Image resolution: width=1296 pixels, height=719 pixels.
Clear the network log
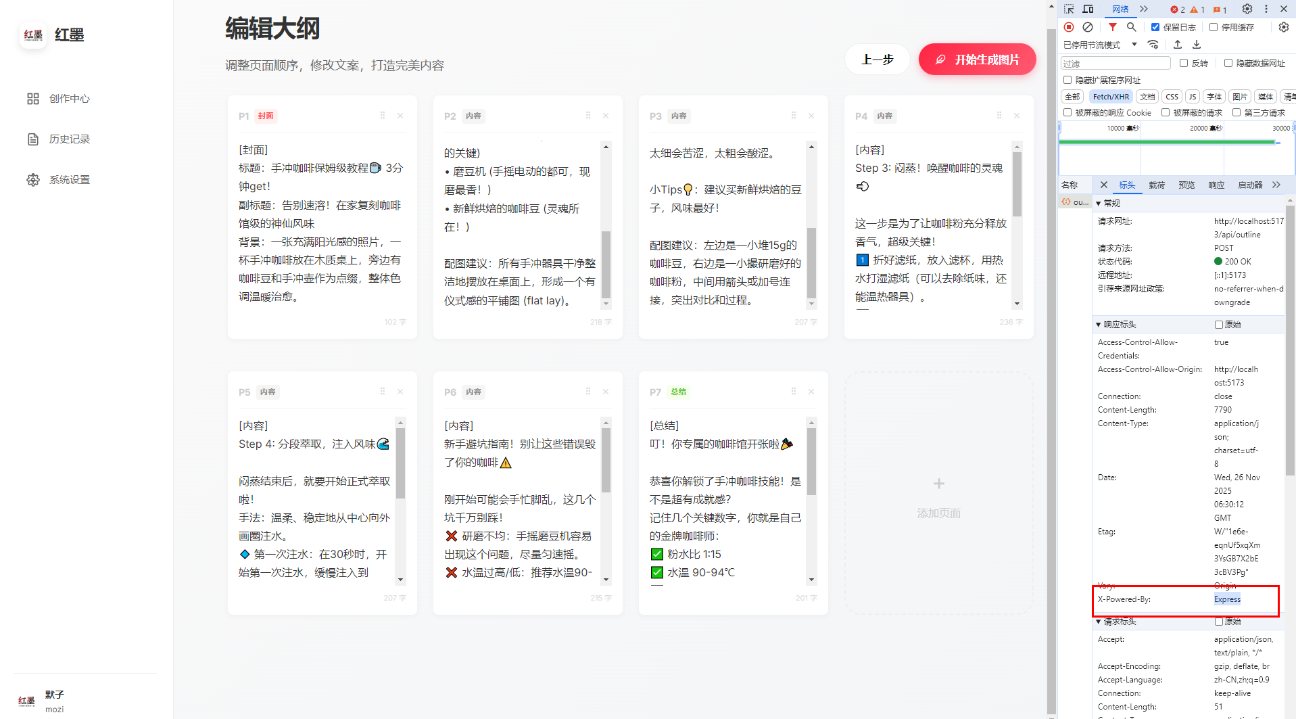(x=1088, y=27)
